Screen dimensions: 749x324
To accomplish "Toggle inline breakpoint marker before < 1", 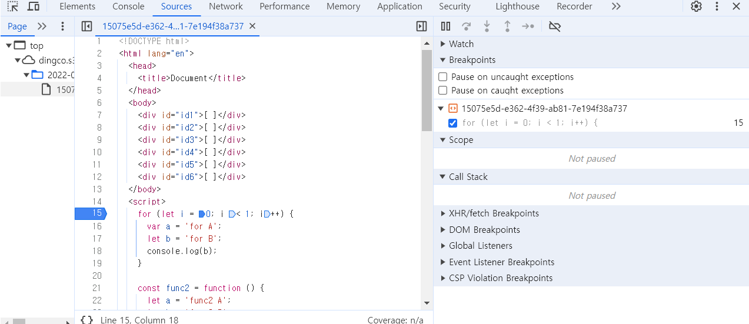I will point(232,214).
